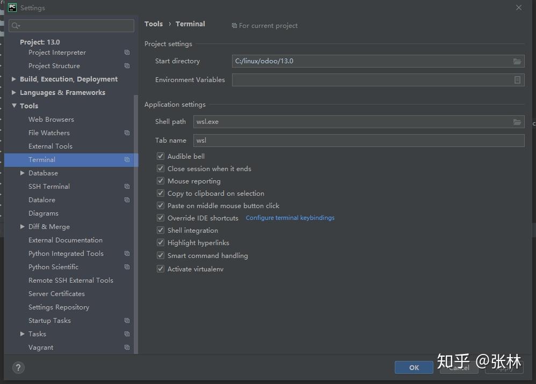The width and height of the screenshot is (536, 384).
Task: Click Tools in the breadcrumb
Action: 154,24
